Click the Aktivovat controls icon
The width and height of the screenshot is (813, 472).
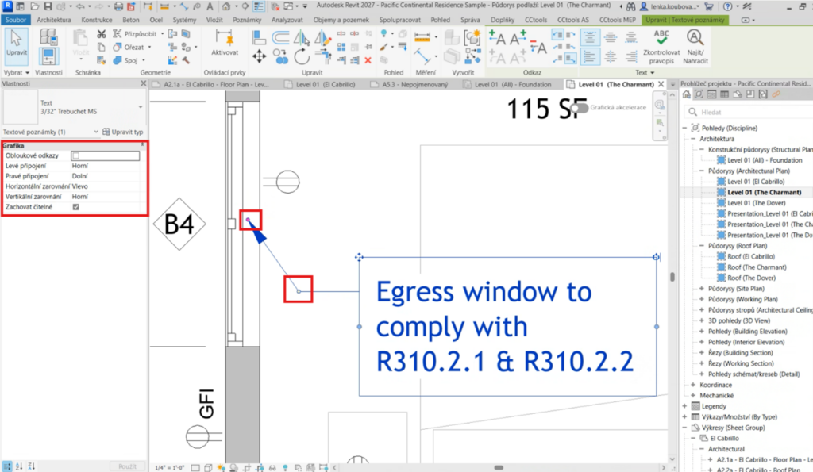point(224,43)
